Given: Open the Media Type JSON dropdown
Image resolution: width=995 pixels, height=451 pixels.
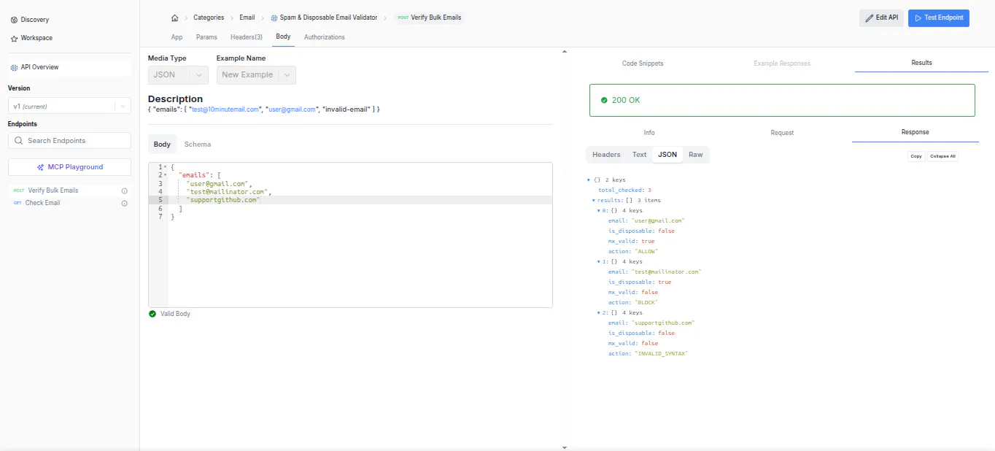Looking at the screenshot, I should point(178,74).
